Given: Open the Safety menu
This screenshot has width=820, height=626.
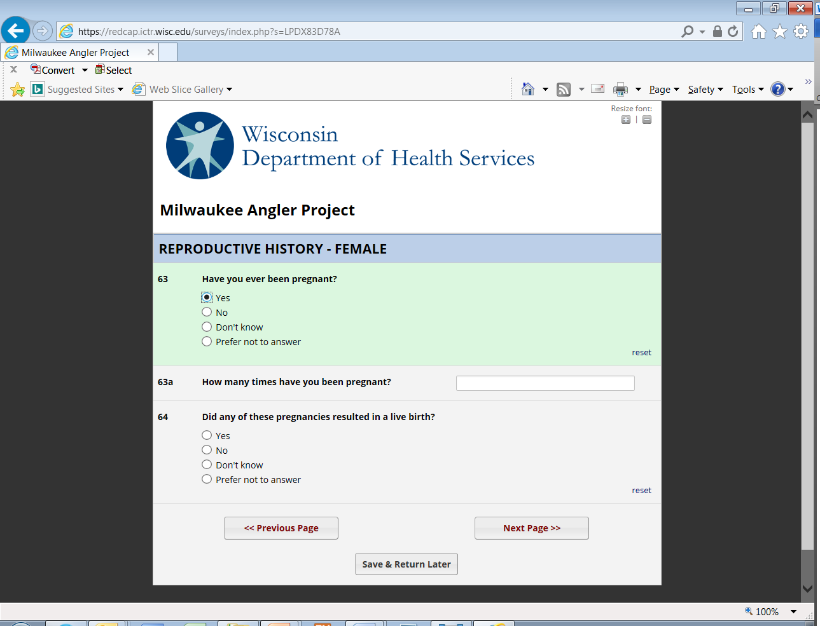Looking at the screenshot, I should [x=705, y=90].
